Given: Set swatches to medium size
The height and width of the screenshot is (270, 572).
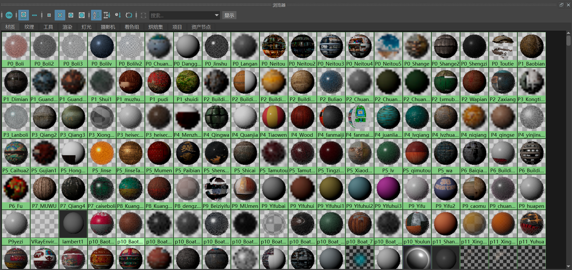Looking at the screenshot, I should (x=60, y=15).
